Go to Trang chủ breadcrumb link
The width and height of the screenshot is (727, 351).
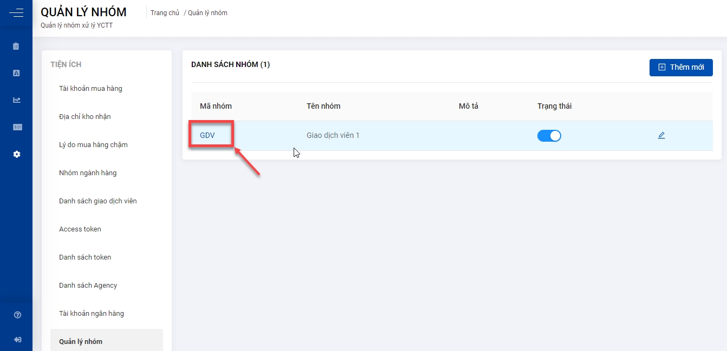165,13
